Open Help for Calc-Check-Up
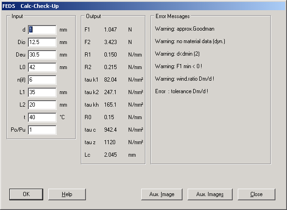 click(67, 194)
